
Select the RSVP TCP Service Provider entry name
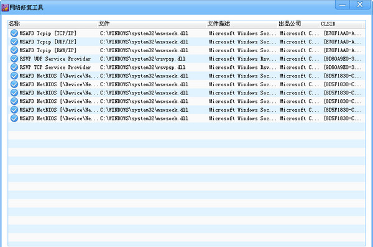click(x=55, y=67)
